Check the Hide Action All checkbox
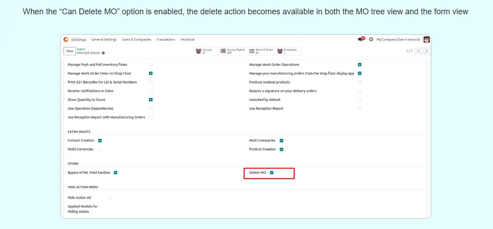 tap(110, 197)
